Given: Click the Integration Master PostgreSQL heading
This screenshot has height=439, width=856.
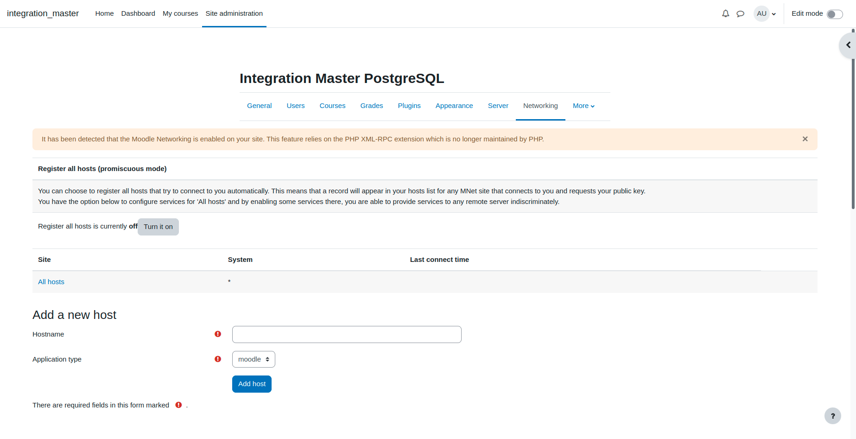Looking at the screenshot, I should (342, 78).
